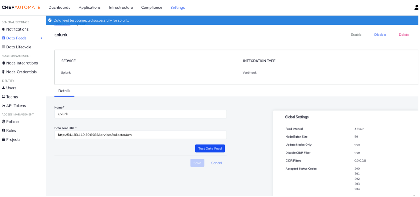Select the Details tab

click(x=64, y=91)
